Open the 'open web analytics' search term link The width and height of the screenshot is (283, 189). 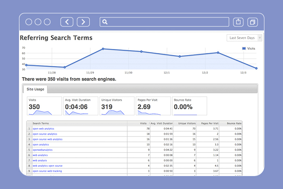pos(43,129)
